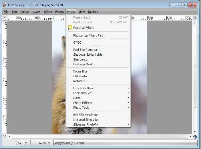Open the Edit menu

coord(14,12)
